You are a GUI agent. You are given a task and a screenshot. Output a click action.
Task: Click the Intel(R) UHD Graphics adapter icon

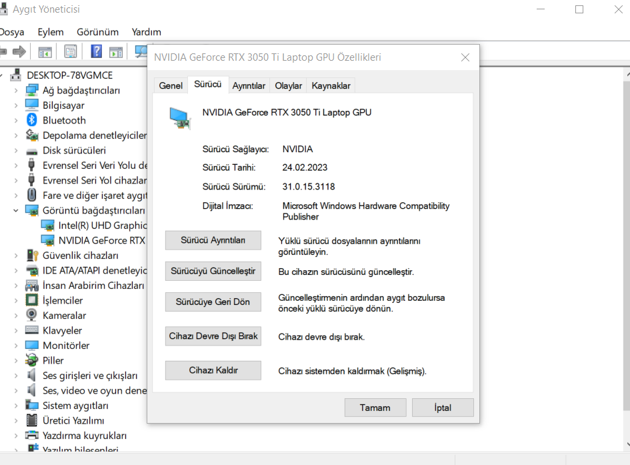[48, 225]
